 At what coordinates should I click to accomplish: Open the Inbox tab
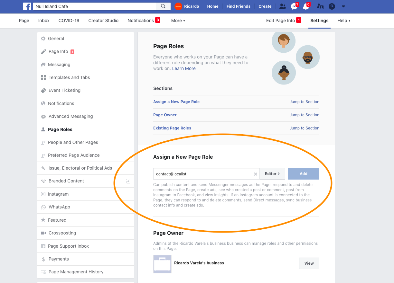[44, 21]
